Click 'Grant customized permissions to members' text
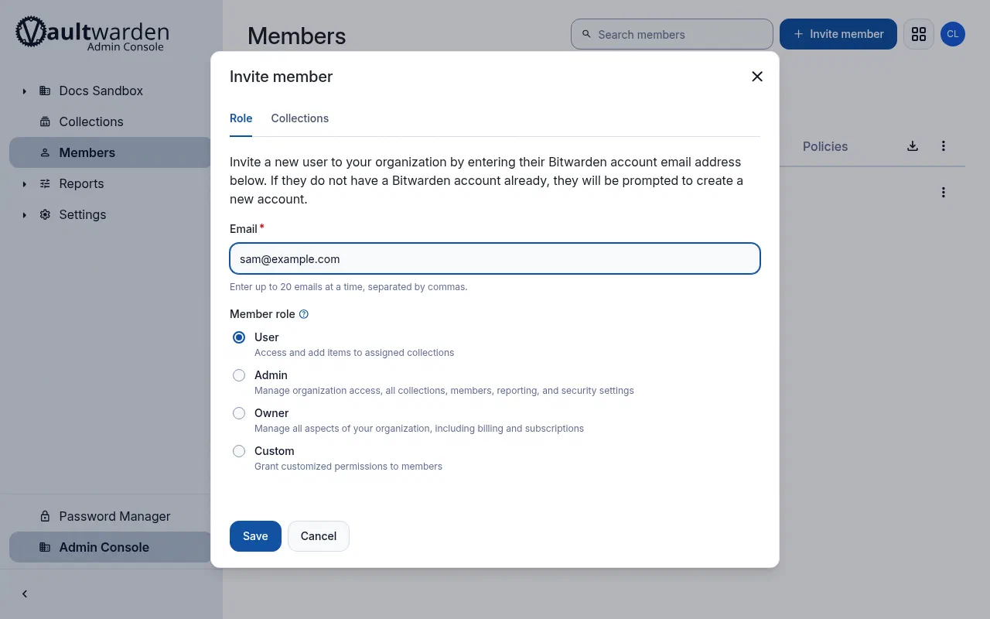The image size is (990, 619). (x=349, y=467)
